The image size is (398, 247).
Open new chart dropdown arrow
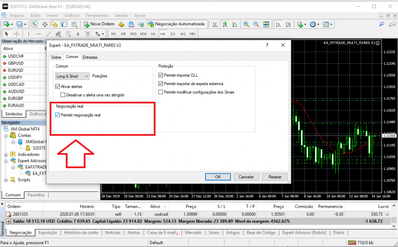12,24
